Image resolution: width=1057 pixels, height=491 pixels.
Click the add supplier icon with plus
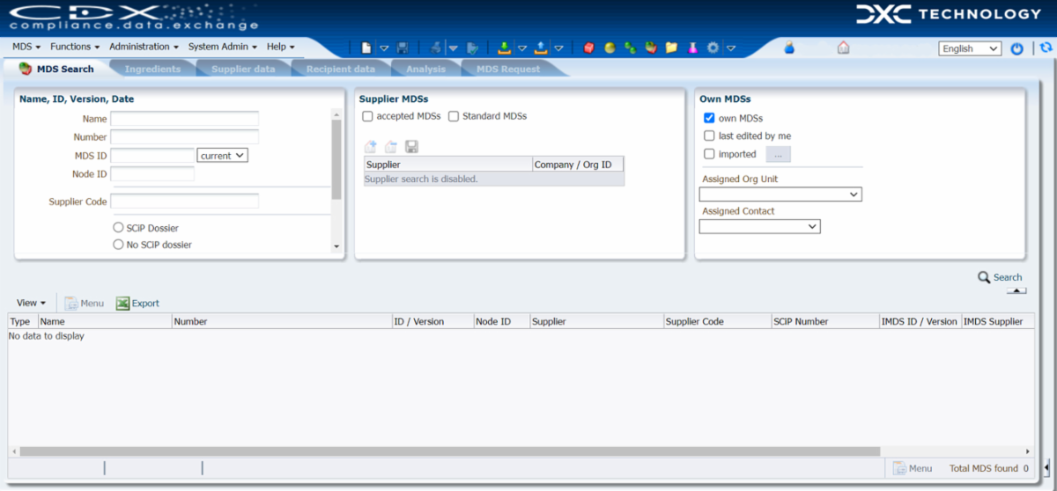point(371,147)
